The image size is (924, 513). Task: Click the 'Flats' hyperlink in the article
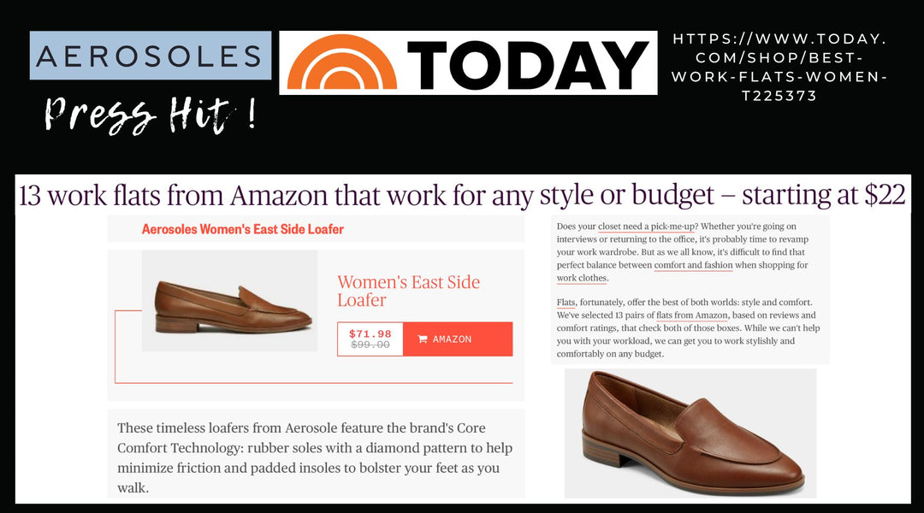pyautogui.click(x=566, y=302)
